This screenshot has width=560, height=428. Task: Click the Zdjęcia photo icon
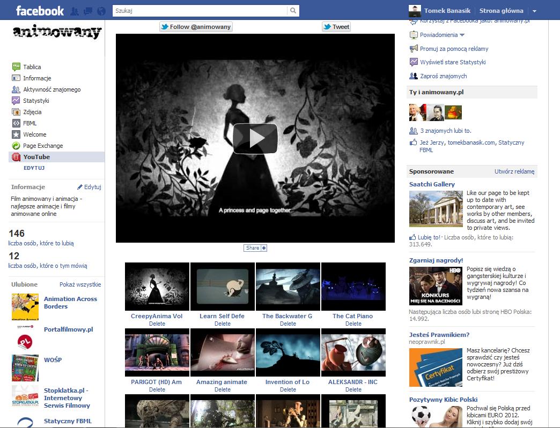pos(16,112)
